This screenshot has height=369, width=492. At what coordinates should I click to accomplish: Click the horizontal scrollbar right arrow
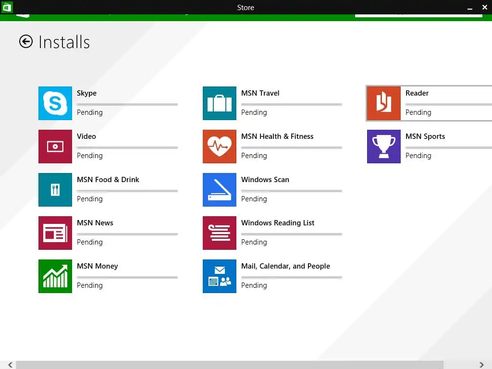click(481, 365)
